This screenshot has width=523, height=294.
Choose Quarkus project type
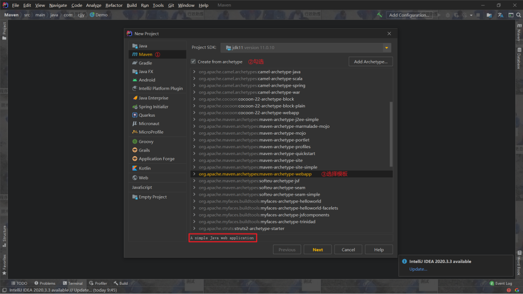tap(157, 115)
